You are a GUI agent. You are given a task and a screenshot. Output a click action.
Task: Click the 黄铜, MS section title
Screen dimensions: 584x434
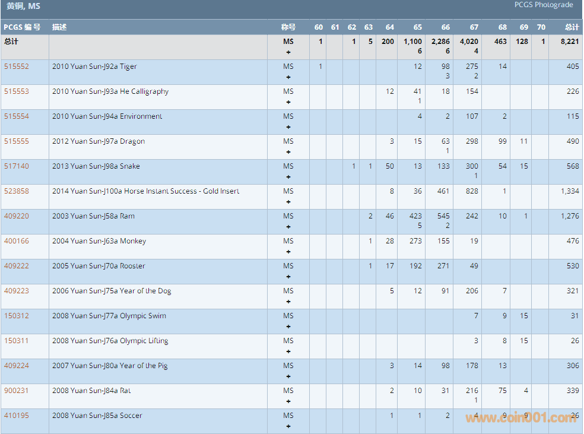pyautogui.click(x=24, y=7)
